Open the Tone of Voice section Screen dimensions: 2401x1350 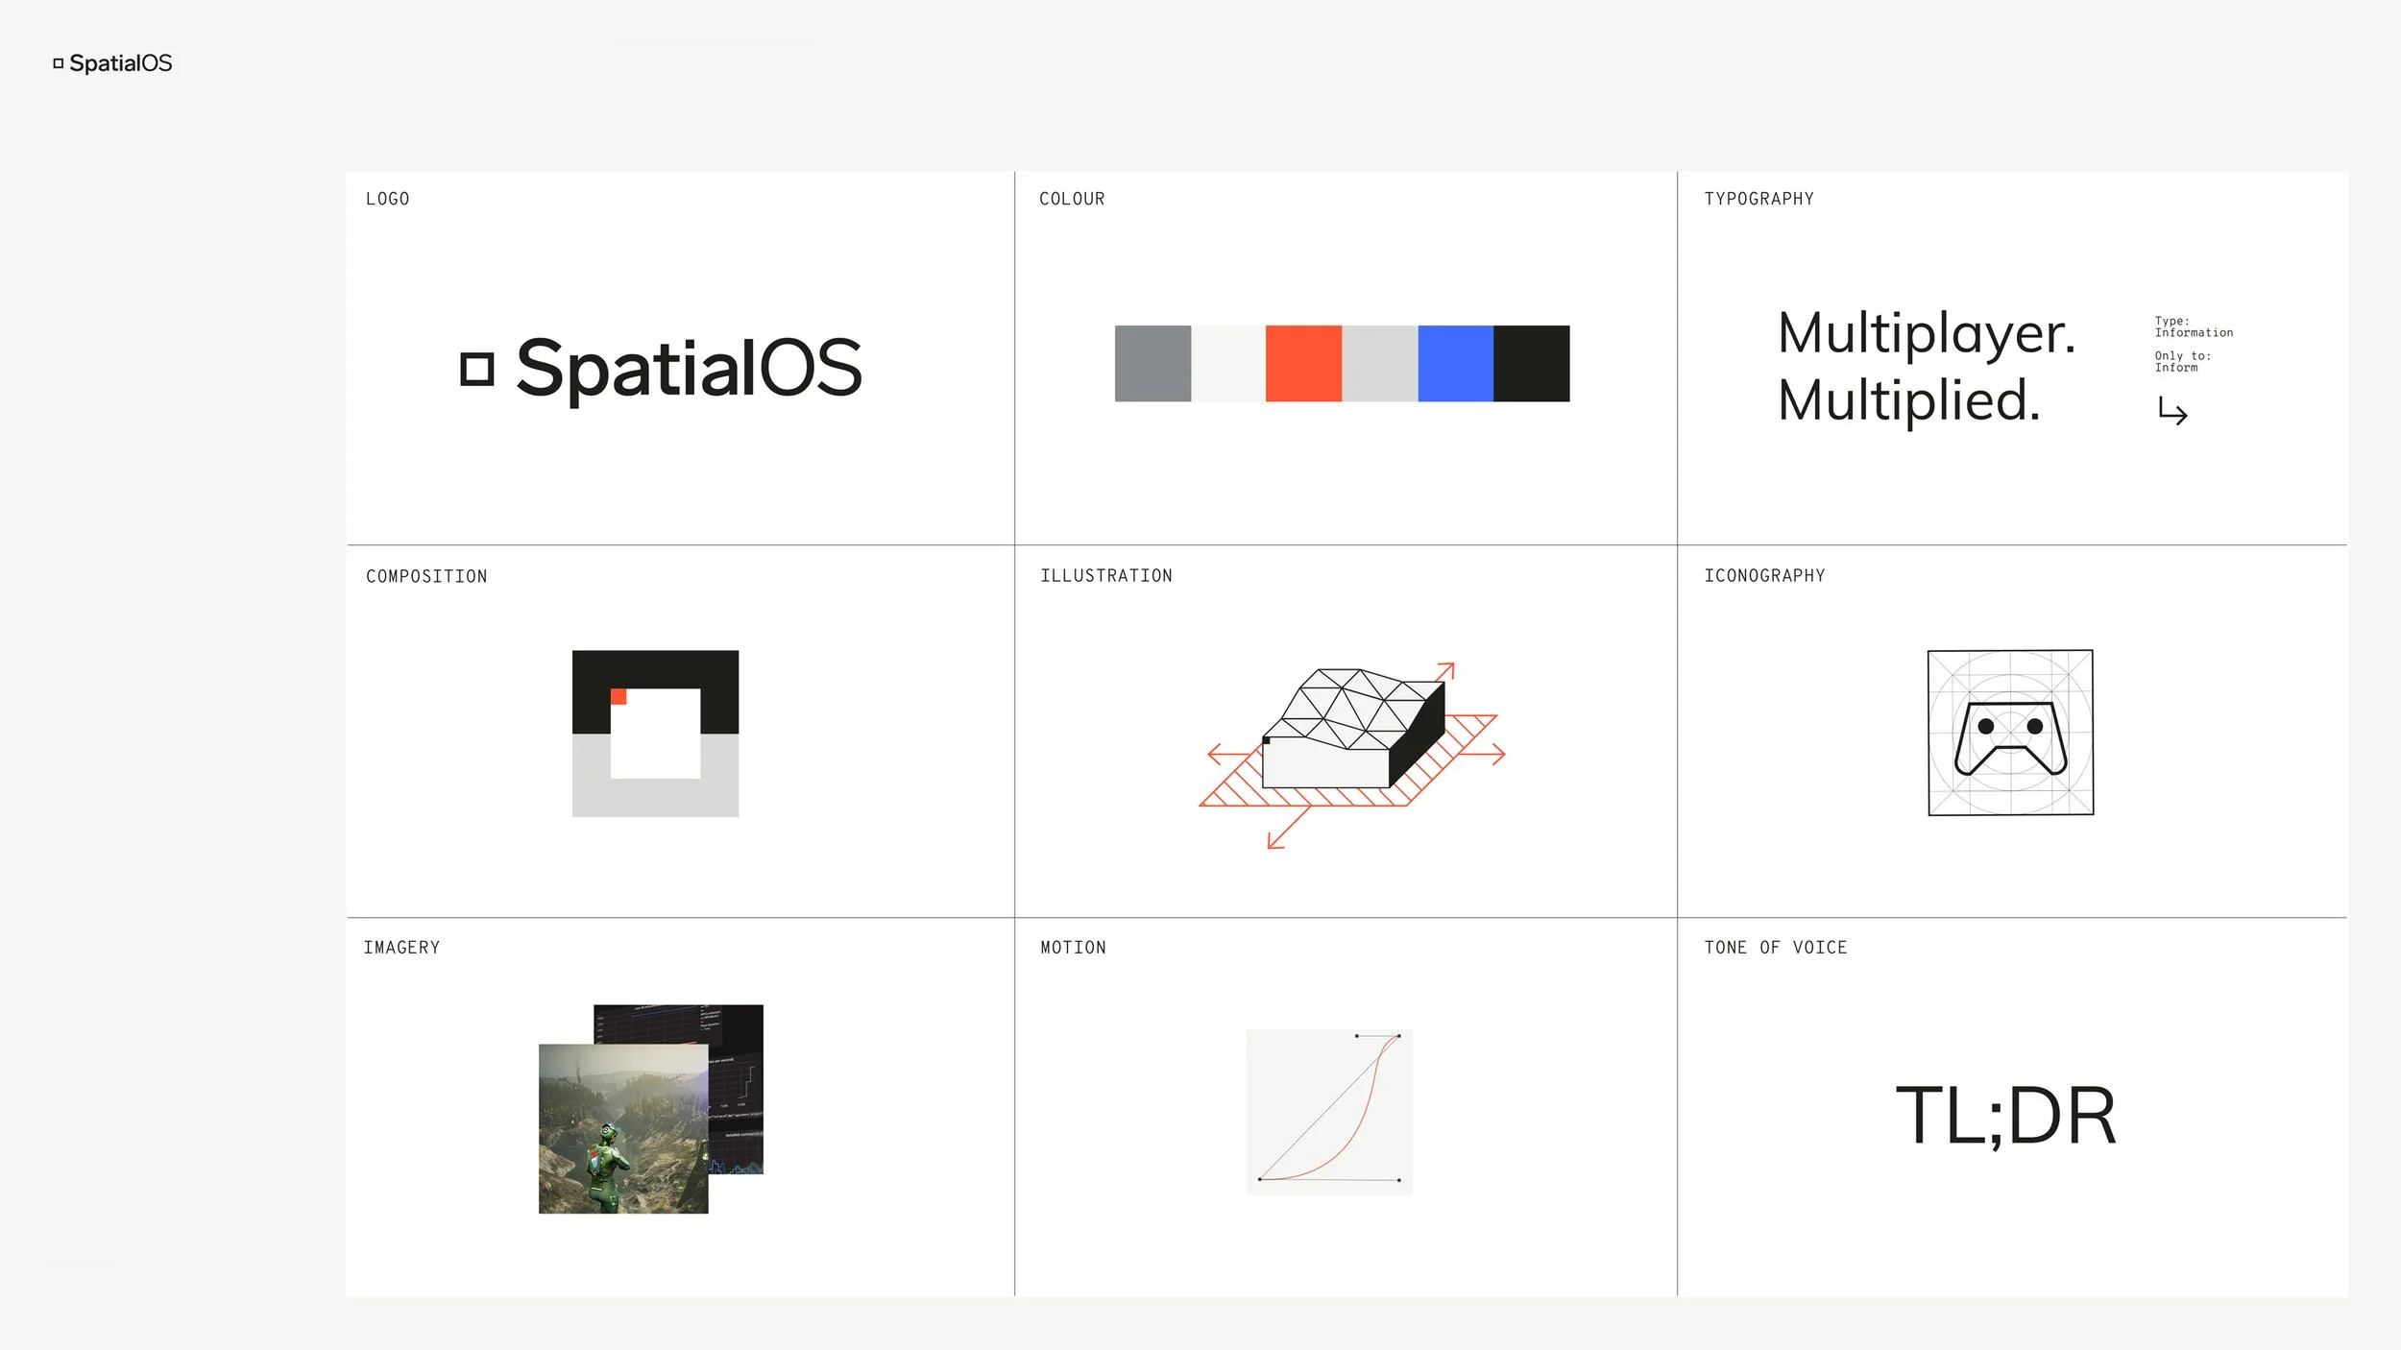pyautogui.click(x=1775, y=948)
